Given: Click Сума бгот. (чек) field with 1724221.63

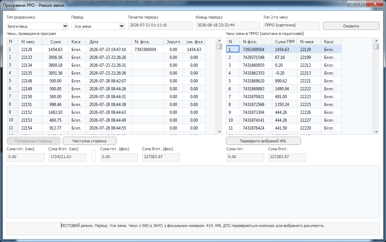Looking at the screenshot, I should point(67,157).
